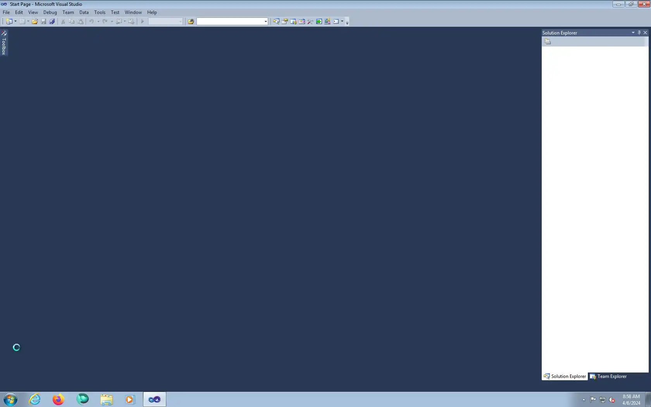Open Team Explorer from toolbar icon
The height and width of the screenshot is (407, 651).
pyautogui.click(x=293, y=22)
